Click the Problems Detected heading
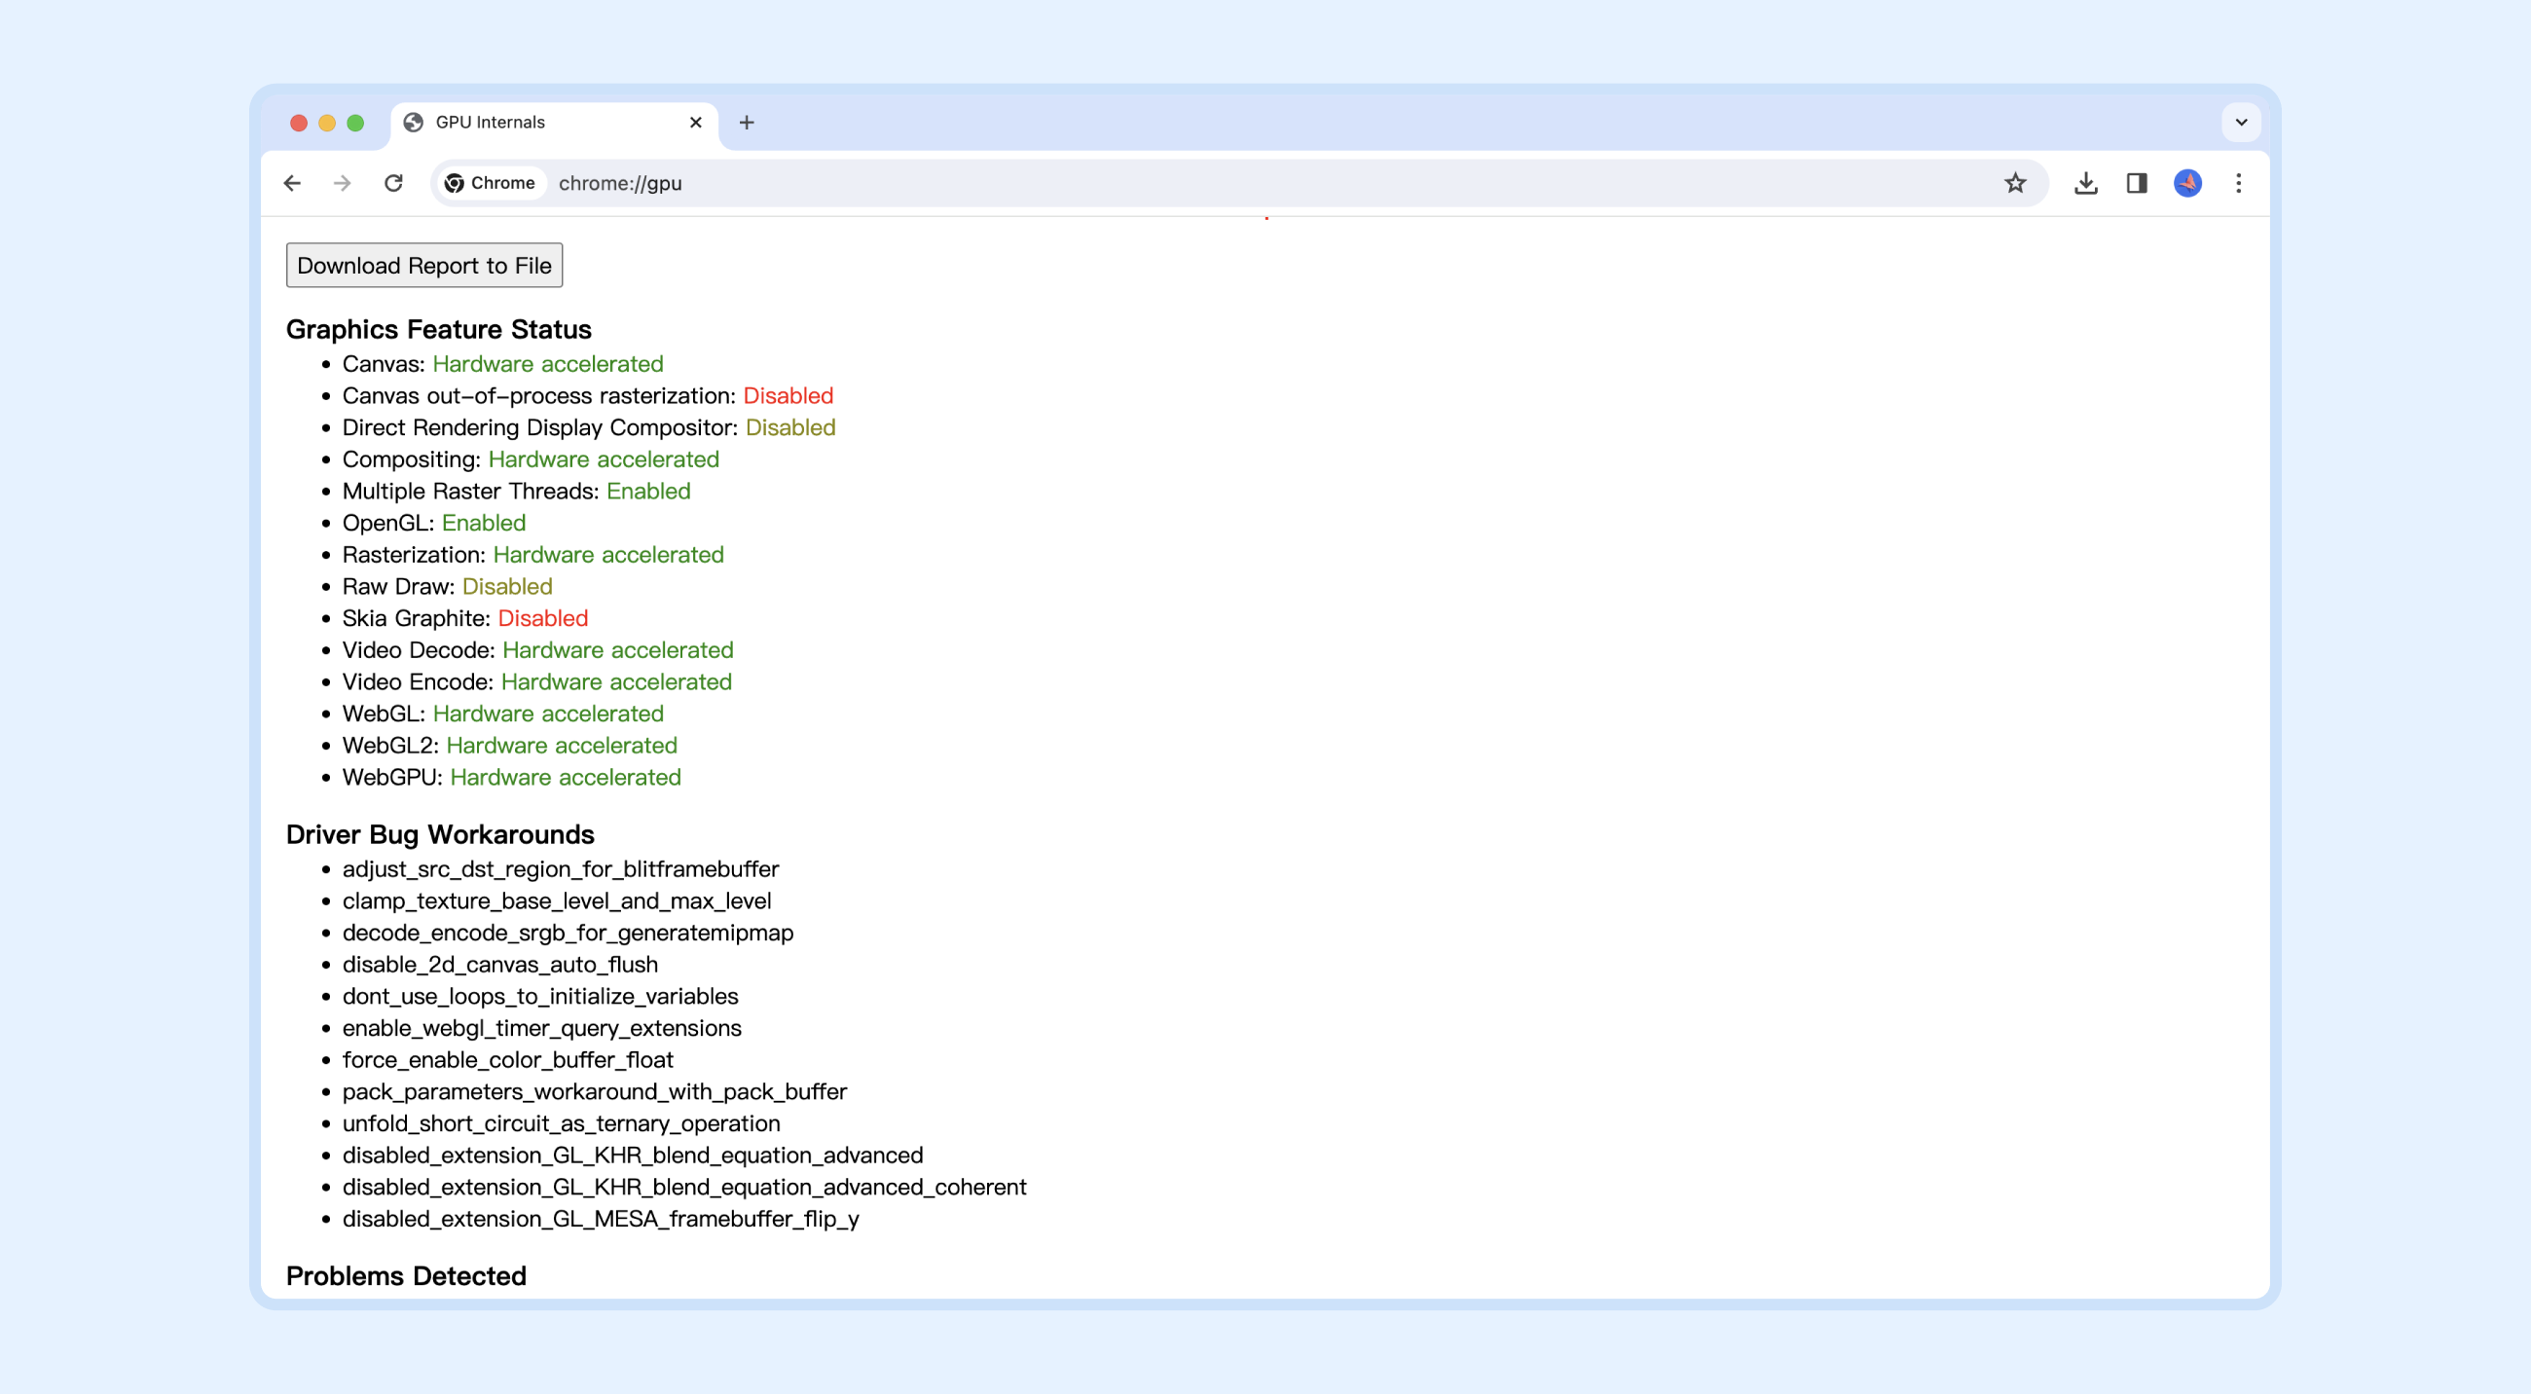2531x1394 pixels. pyautogui.click(x=406, y=1275)
